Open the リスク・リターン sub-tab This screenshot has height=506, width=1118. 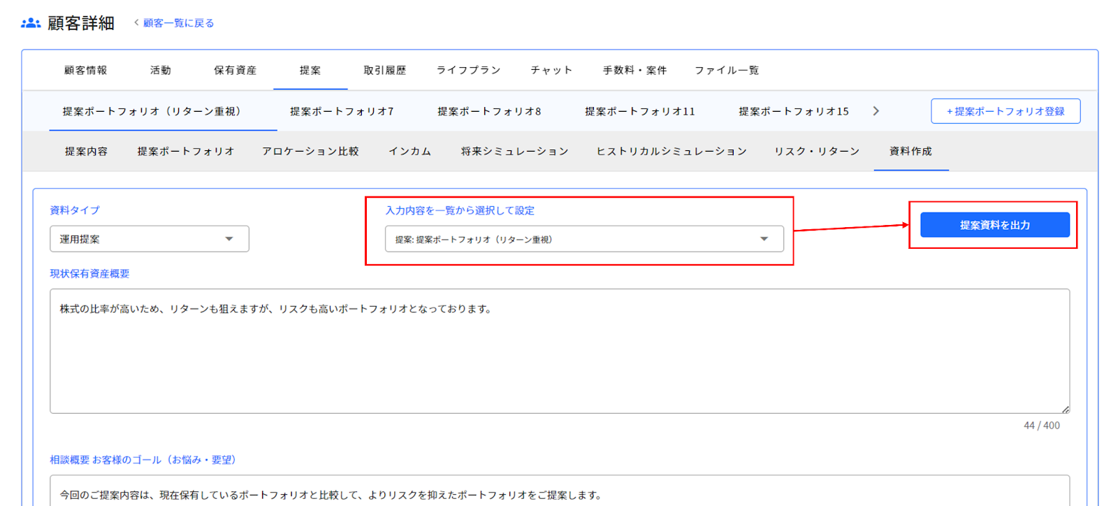tap(817, 151)
